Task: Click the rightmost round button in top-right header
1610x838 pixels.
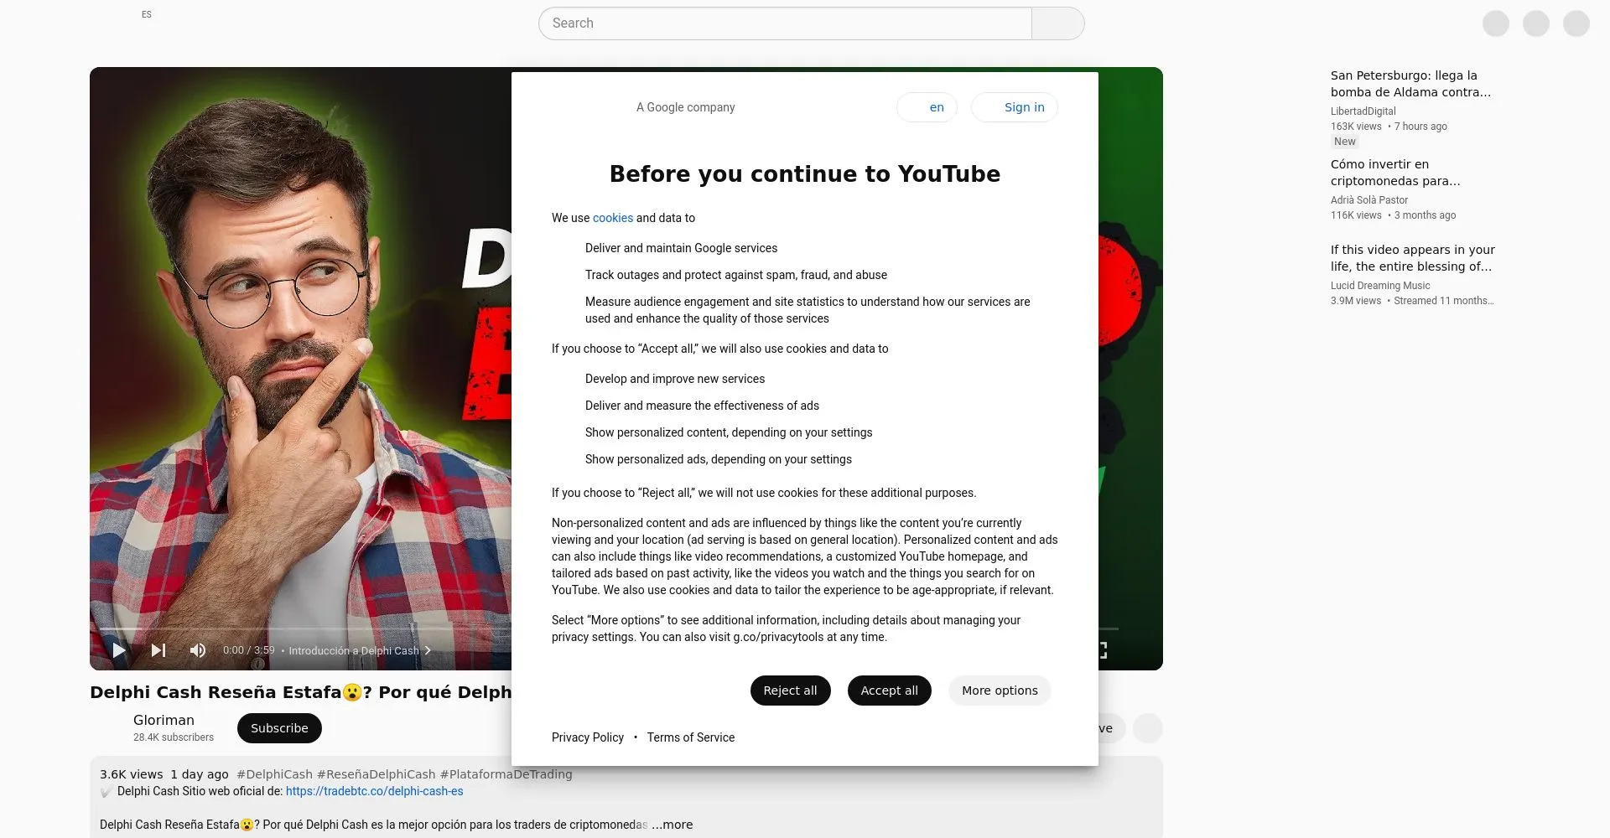Action: click(1576, 23)
